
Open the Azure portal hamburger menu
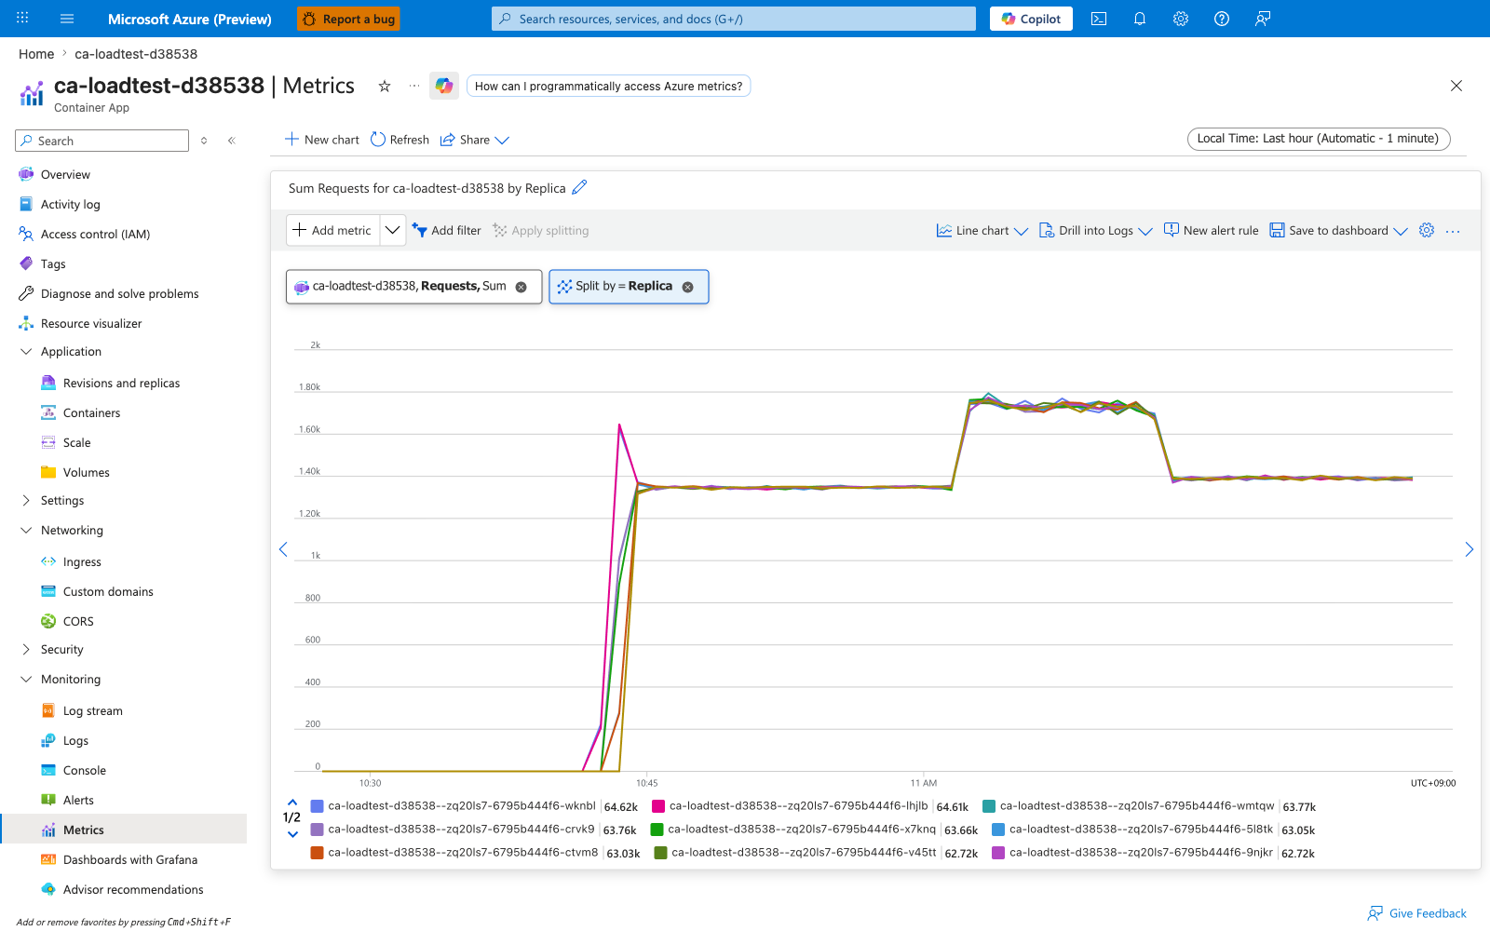(67, 19)
